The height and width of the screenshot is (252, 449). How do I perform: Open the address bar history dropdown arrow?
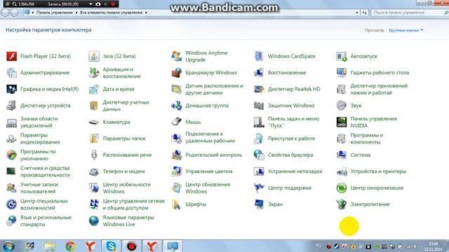tap(357, 13)
